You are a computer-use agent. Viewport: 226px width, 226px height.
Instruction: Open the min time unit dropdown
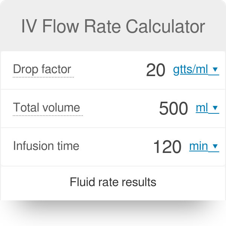tap(204, 146)
